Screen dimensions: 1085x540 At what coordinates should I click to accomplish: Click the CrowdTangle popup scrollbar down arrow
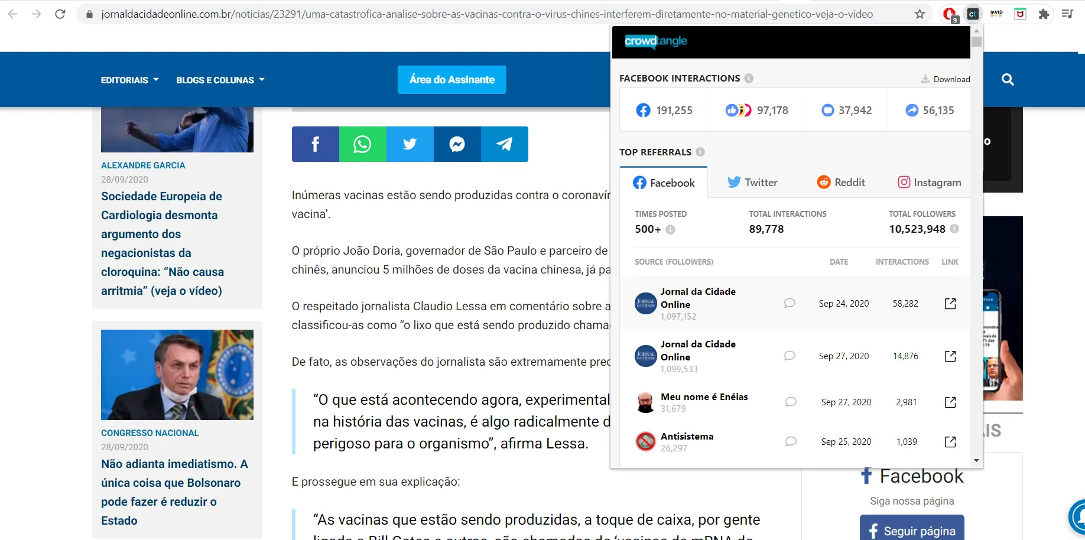[976, 460]
